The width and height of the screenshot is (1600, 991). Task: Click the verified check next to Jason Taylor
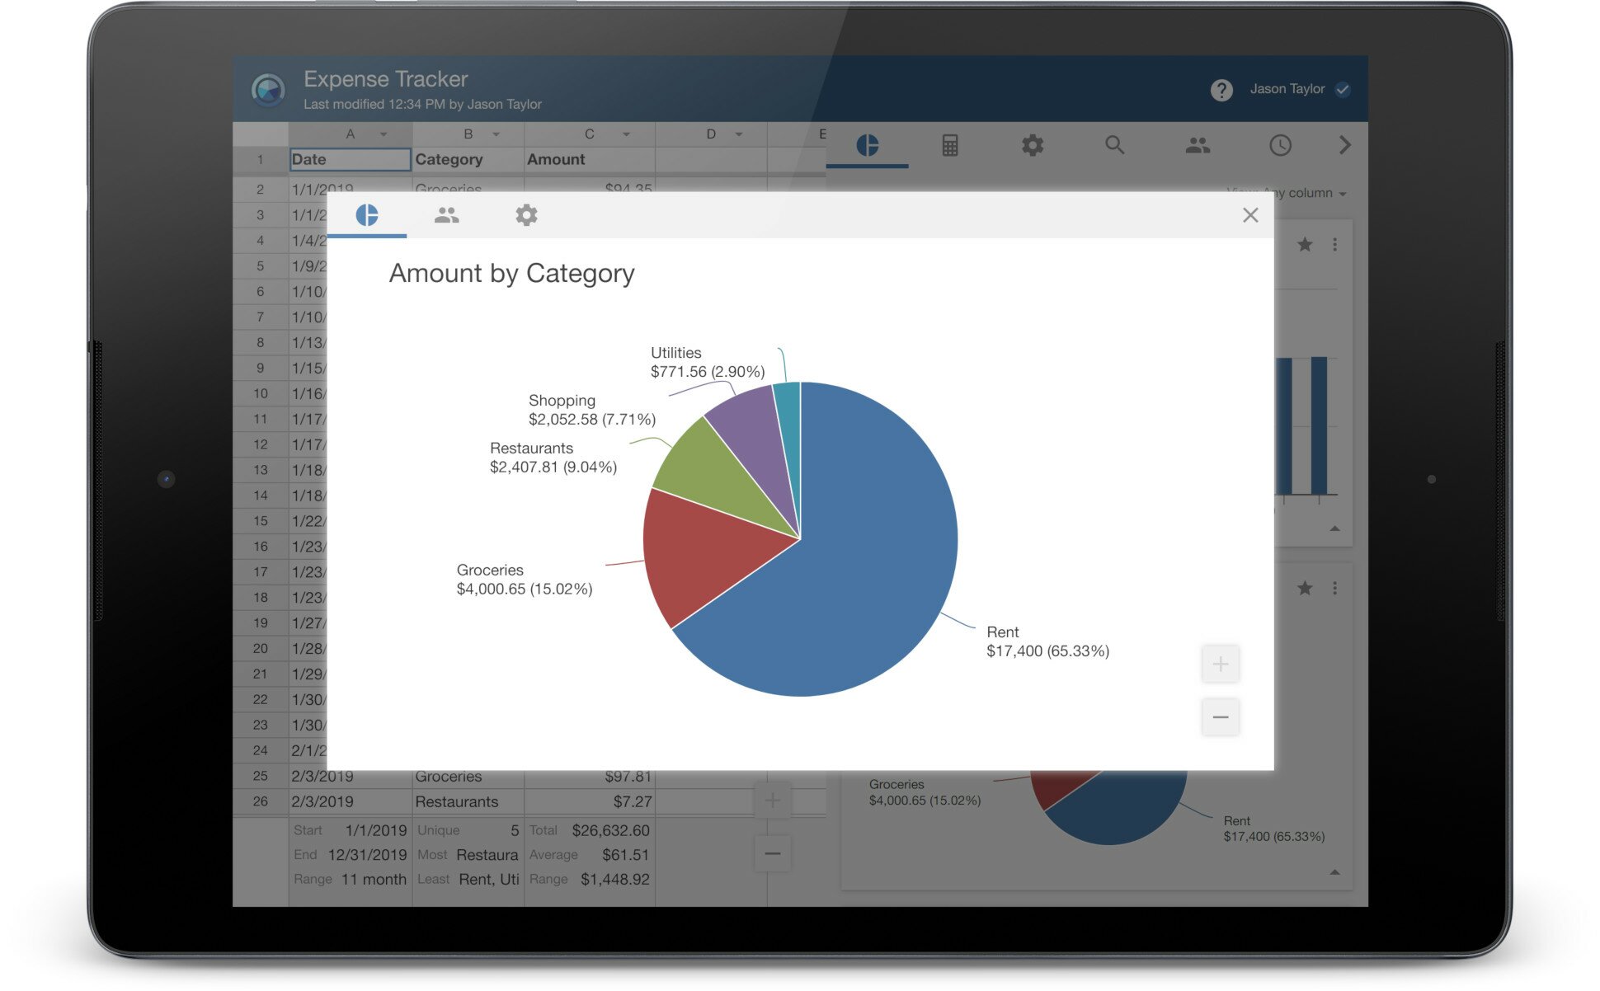(1343, 89)
